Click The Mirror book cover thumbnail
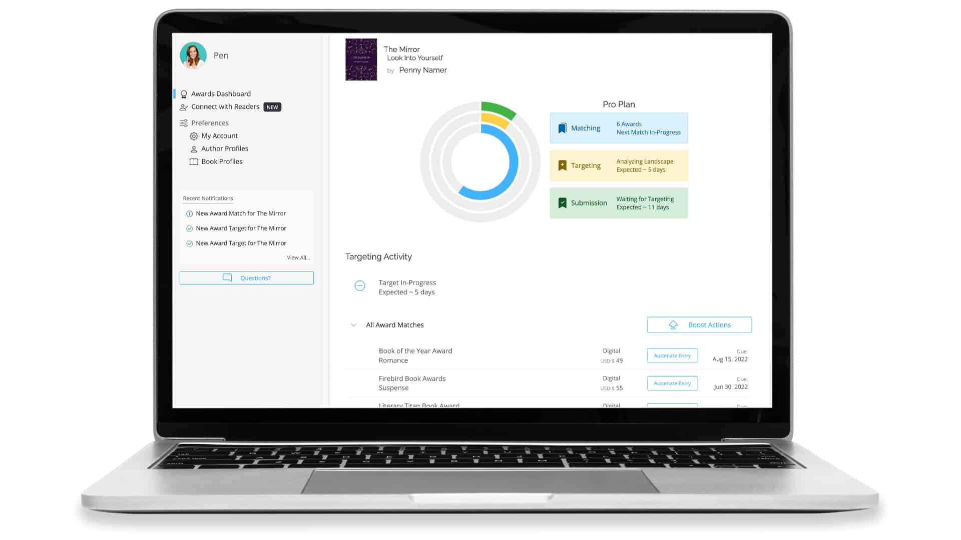Viewport: 961px width, 540px height. click(360, 58)
